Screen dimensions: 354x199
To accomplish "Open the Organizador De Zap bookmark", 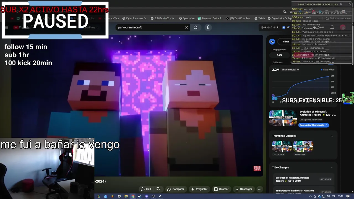I will 280,19.
